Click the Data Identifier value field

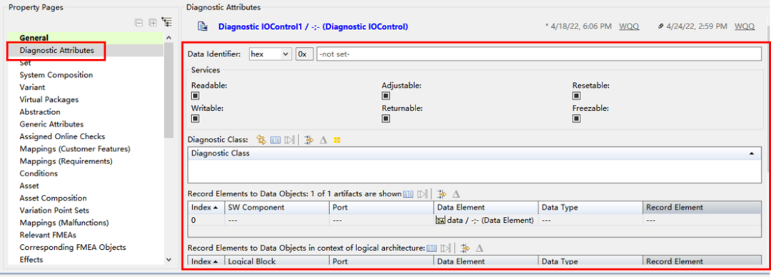(539, 54)
